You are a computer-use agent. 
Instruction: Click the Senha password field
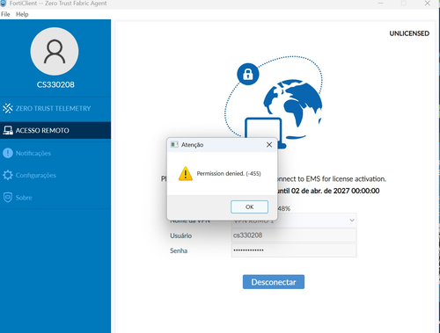294,250
